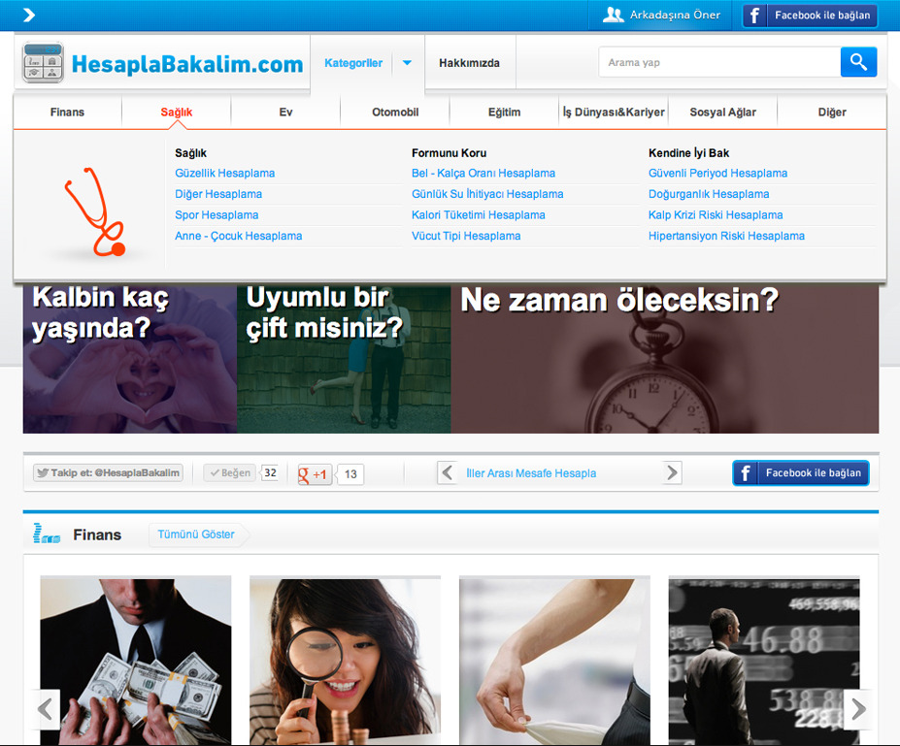900x746 pixels.
Task: Click the Arama yap search field
Action: (718, 63)
